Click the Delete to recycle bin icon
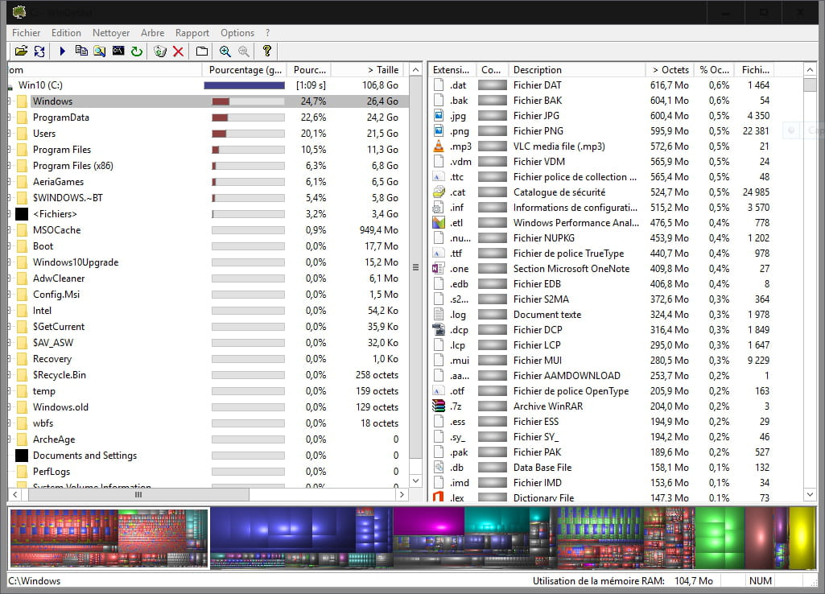The width and height of the screenshot is (825, 594). coord(160,51)
